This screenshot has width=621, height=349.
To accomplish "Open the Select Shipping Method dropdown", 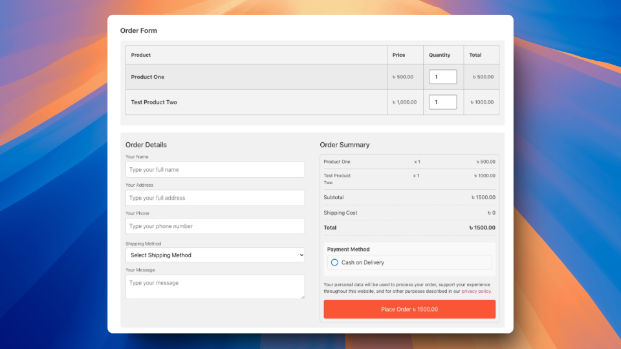I will (215, 255).
